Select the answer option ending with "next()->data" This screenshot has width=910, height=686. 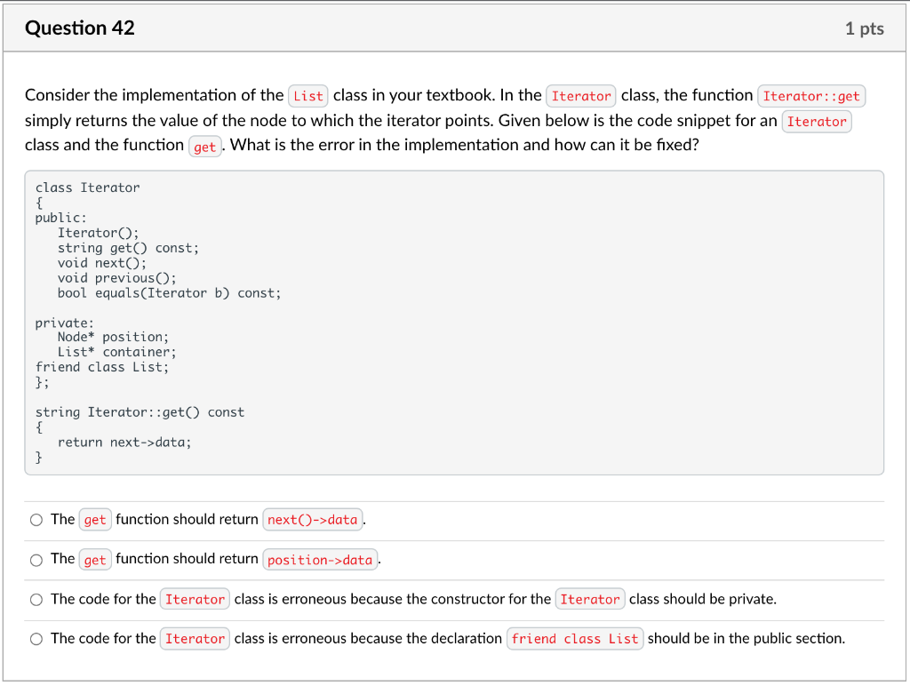36,519
